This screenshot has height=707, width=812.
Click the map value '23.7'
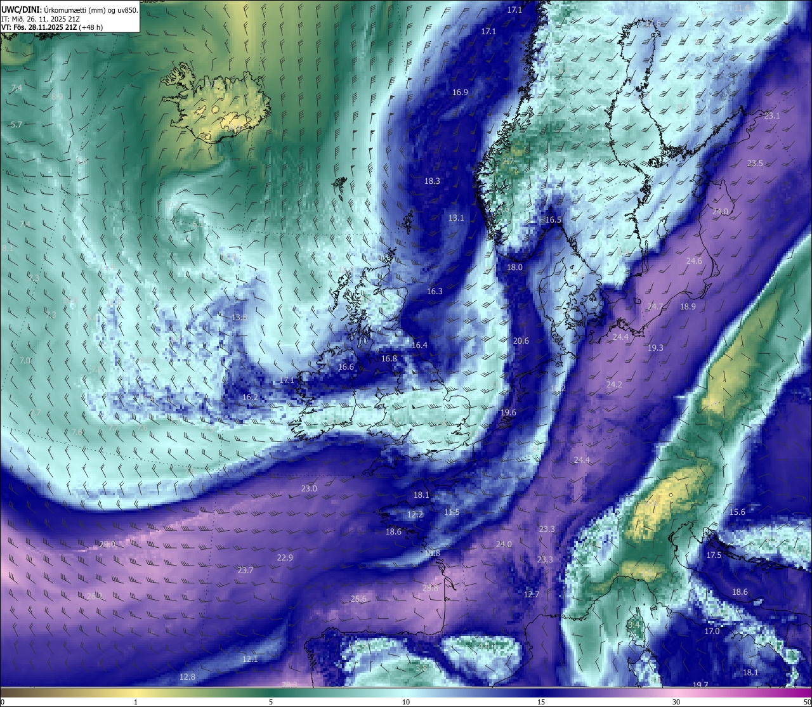point(246,570)
